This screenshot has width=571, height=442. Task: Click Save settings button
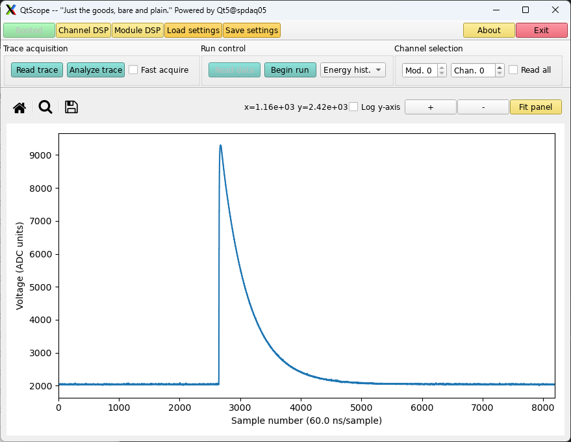[x=251, y=31]
